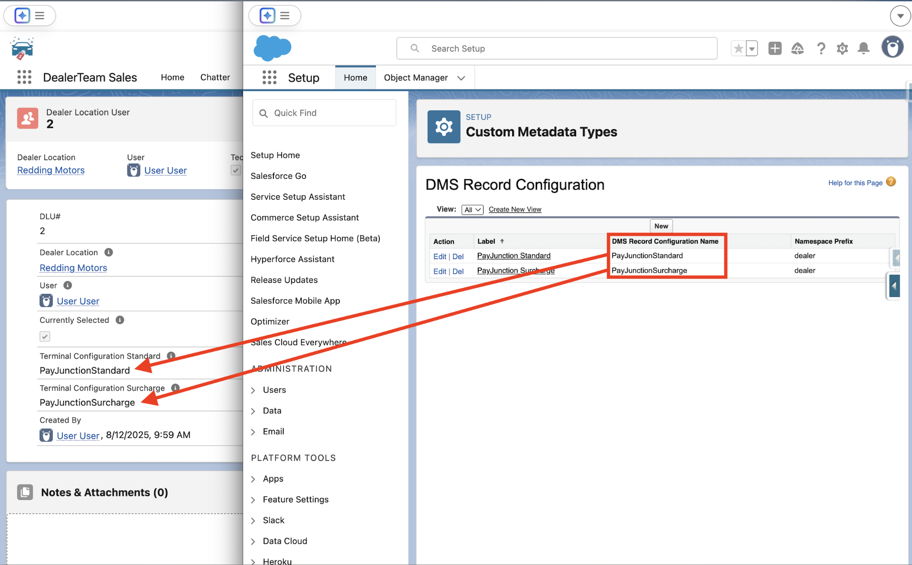Click the Namespace Prefix column header

(823, 241)
